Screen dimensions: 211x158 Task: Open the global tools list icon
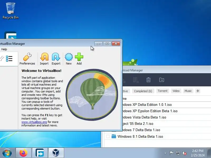click(x=9, y=59)
